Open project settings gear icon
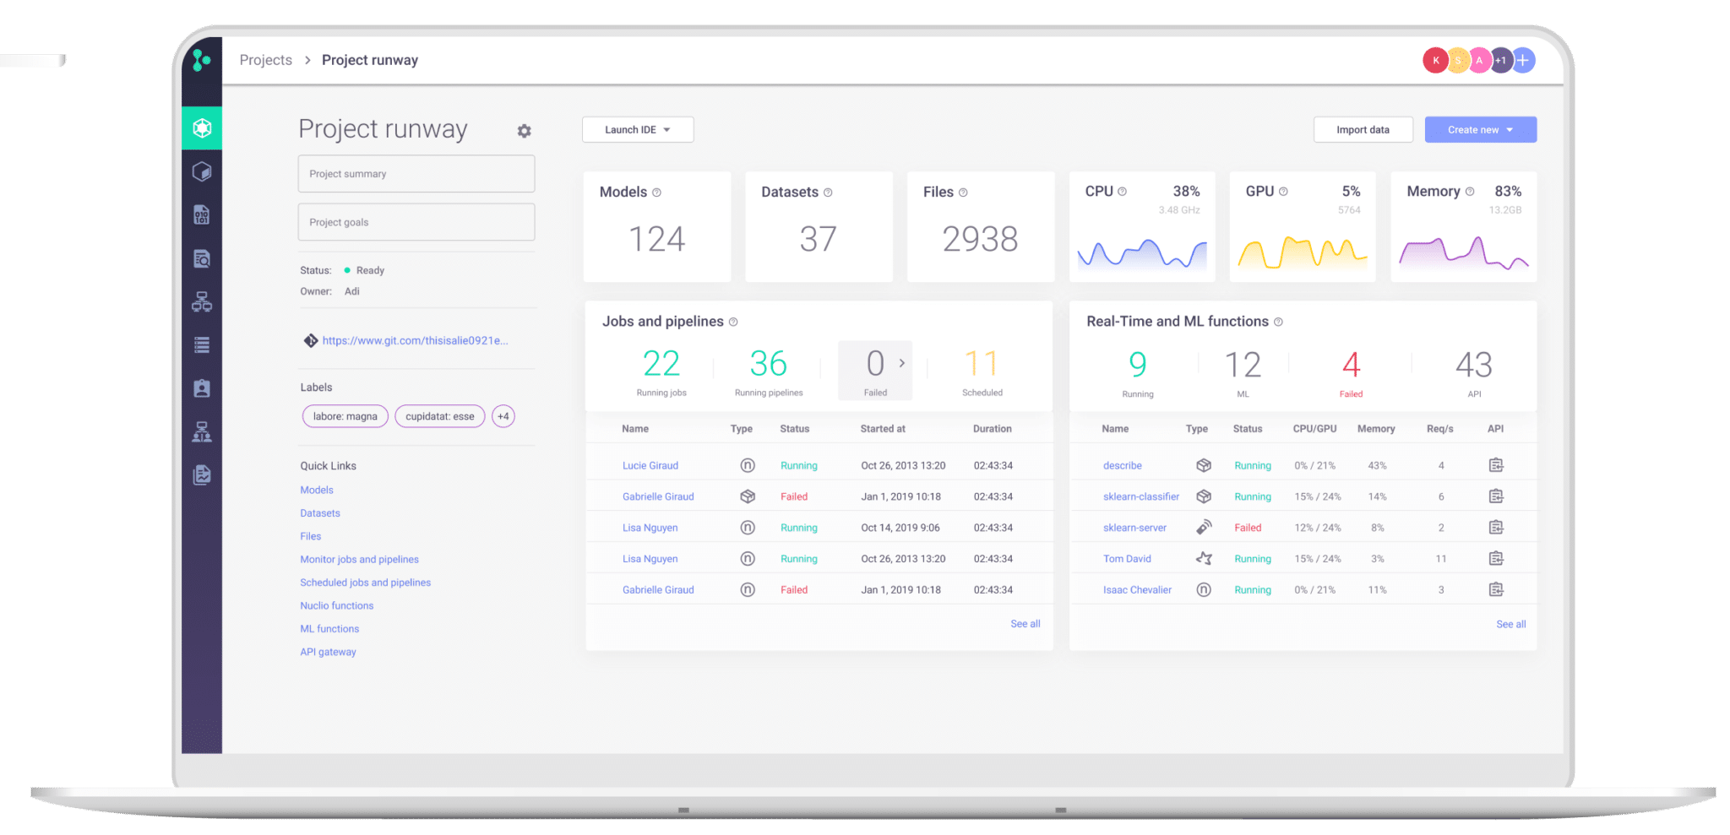Screen dimensions: 1730x835 (x=524, y=131)
